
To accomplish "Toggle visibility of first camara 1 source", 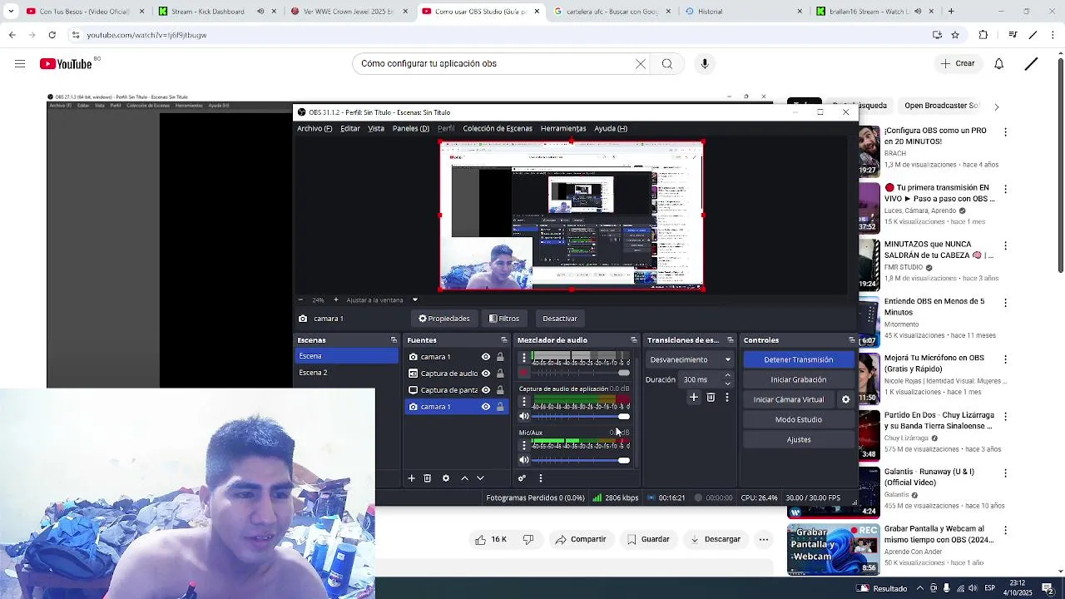I will (x=486, y=357).
